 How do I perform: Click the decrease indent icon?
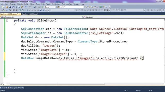[14, 10]
